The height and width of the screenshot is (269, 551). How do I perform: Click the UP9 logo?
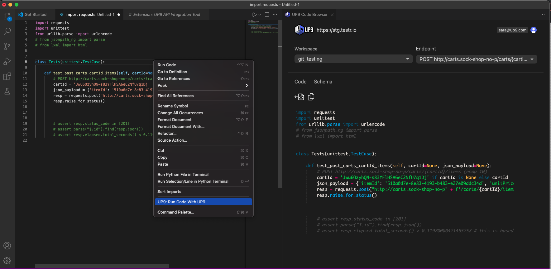tap(304, 30)
